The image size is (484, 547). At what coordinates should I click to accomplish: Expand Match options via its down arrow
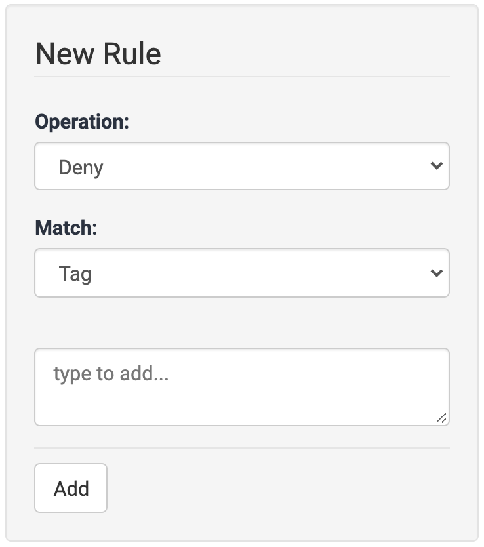tap(437, 273)
